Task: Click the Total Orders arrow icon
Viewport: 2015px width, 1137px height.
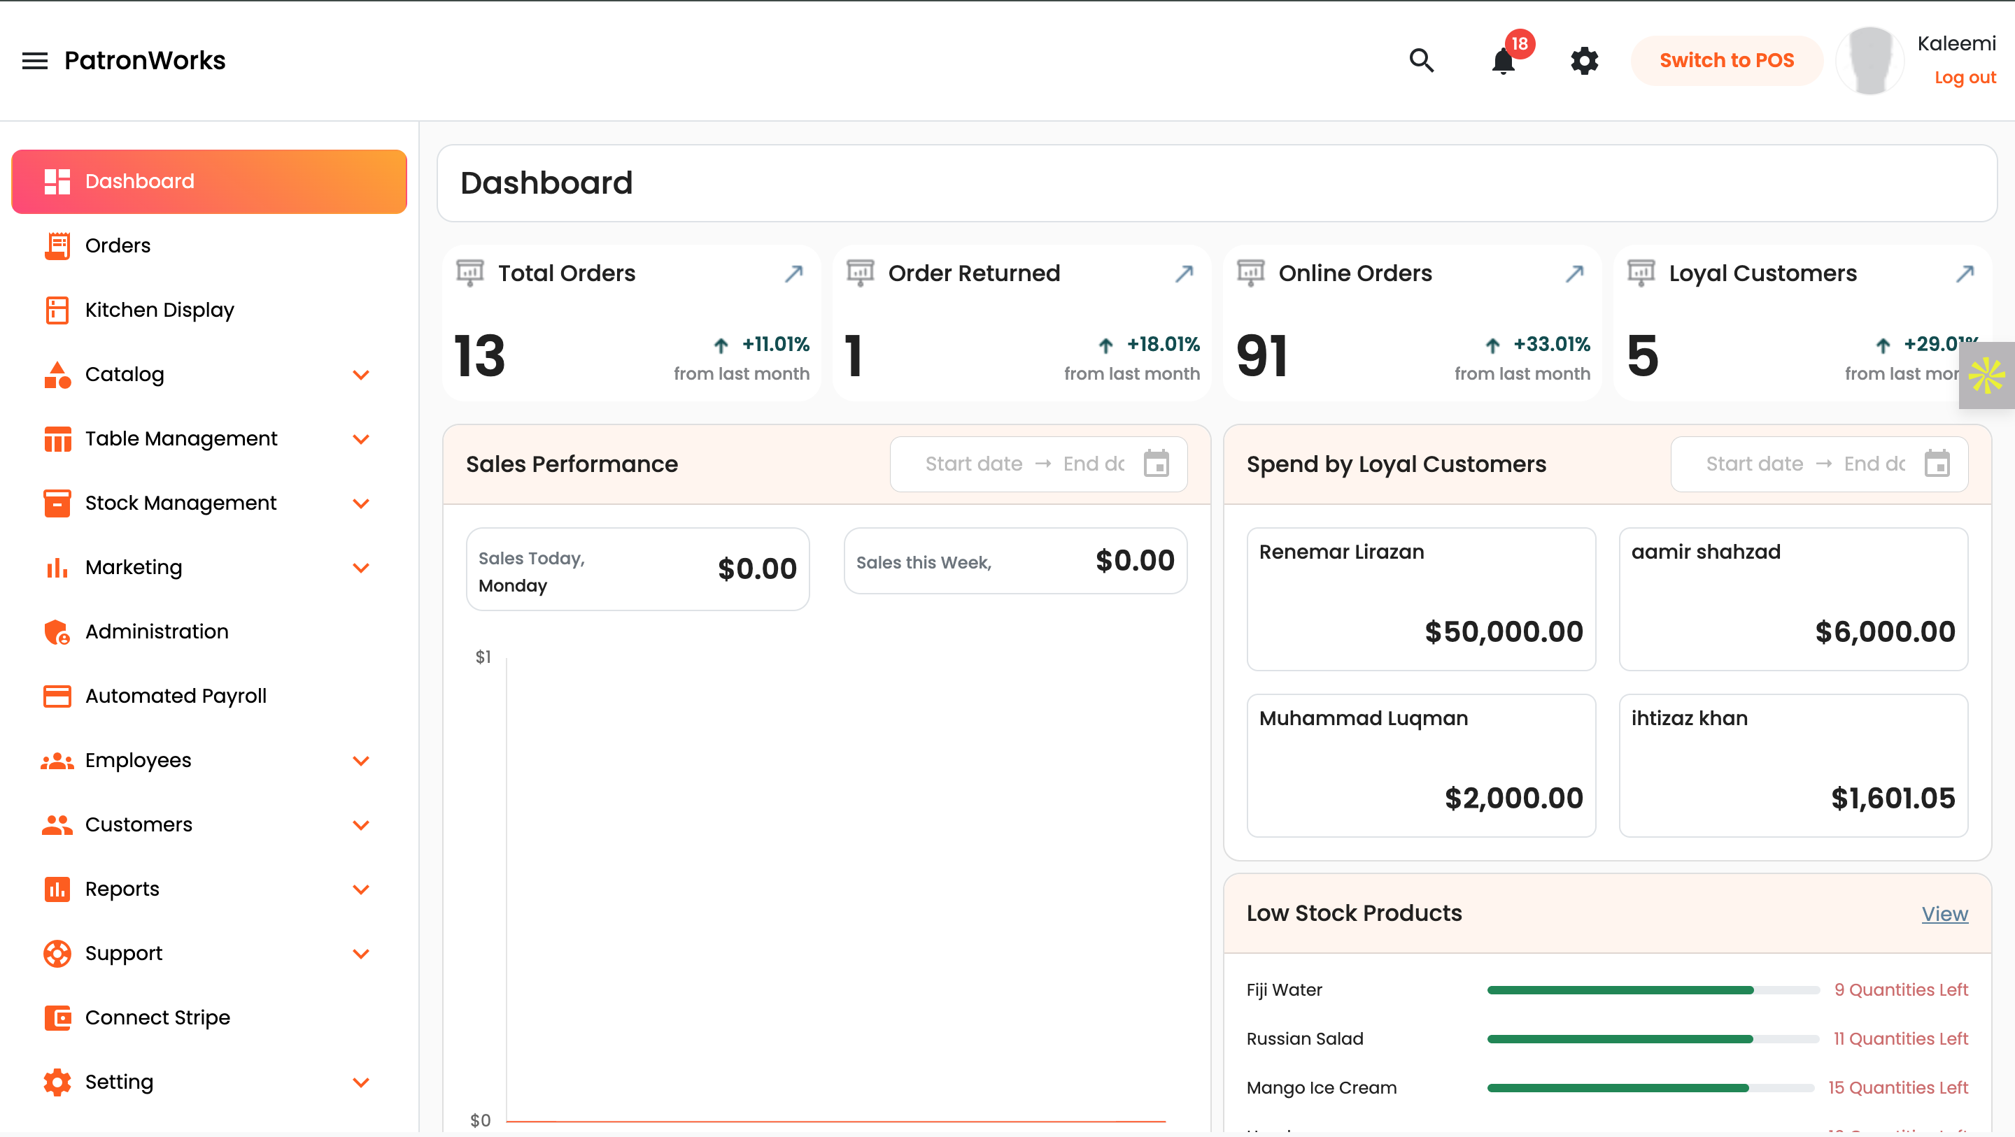Action: [x=793, y=273]
